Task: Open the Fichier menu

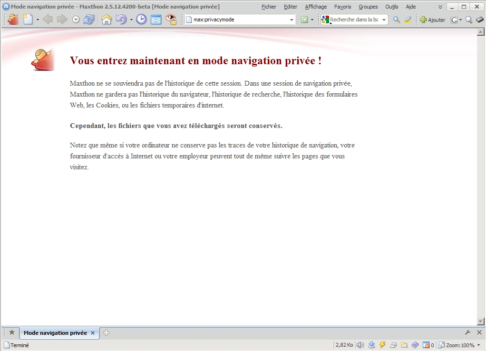Action: click(269, 7)
